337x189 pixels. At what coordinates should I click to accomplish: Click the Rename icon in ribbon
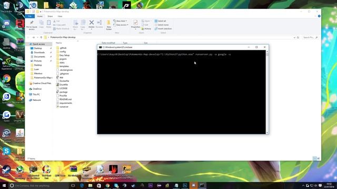[x=100, y=24]
